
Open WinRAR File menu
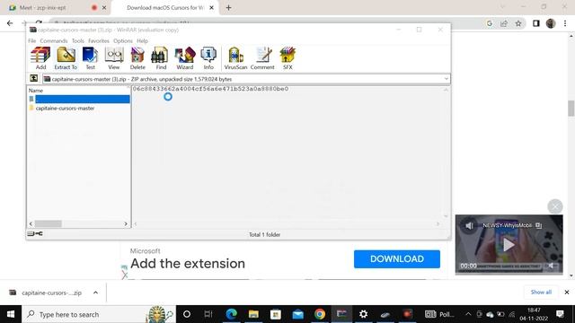pos(32,40)
